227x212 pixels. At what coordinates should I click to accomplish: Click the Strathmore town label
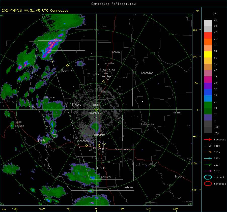pos(123,149)
